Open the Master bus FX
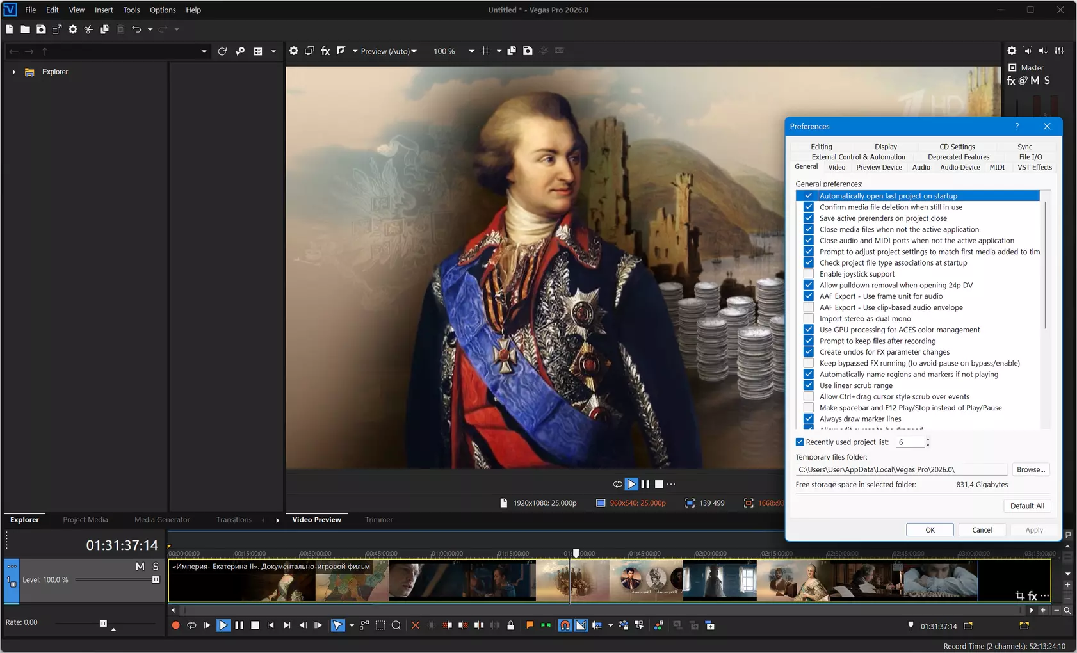The width and height of the screenshot is (1077, 653). click(1011, 81)
